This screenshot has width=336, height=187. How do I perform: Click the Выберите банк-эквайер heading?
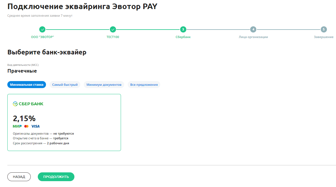pos(47,52)
